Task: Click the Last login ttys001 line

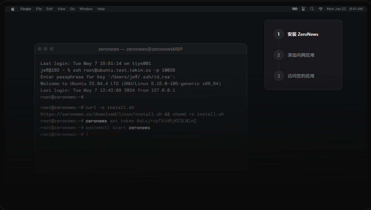Action: [x=96, y=63]
